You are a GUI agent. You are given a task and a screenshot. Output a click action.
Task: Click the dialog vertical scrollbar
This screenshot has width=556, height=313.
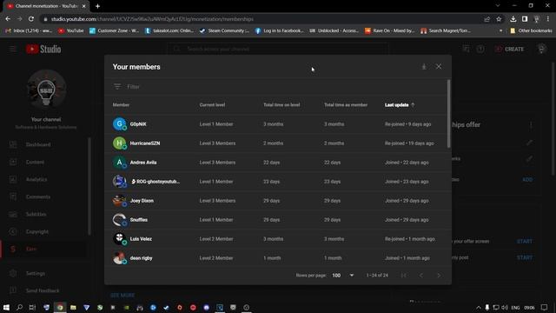tap(448, 114)
